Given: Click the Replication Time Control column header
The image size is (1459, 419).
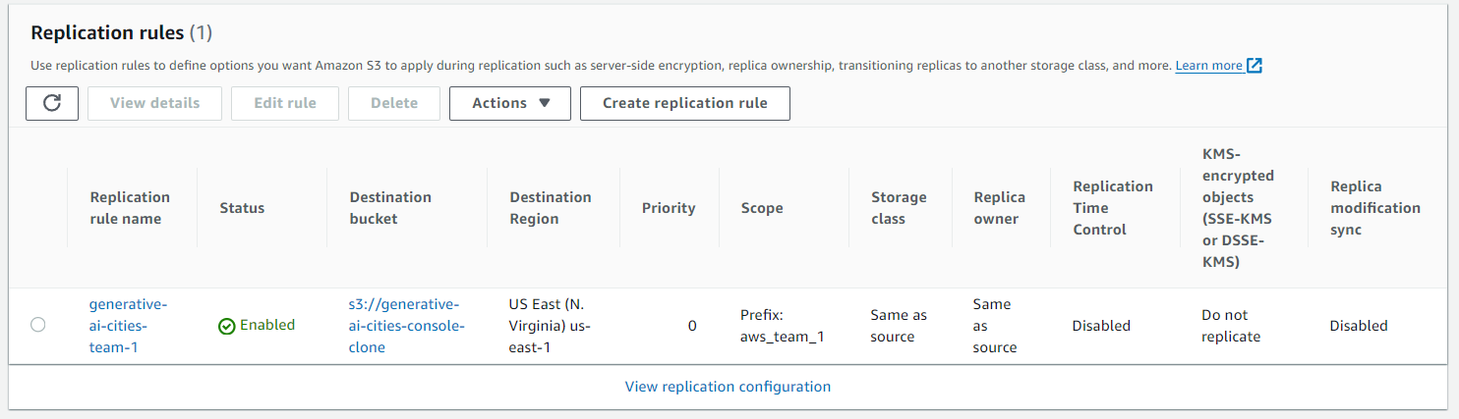Looking at the screenshot, I should [x=1113, y=208].
